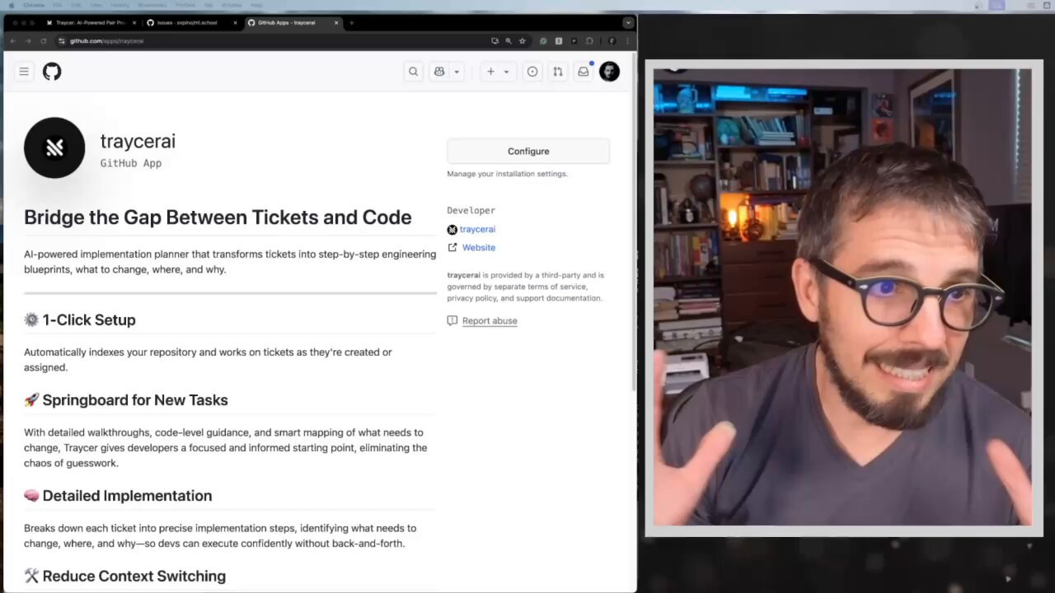Screen dimensions: 1055x593
Task: Open the user profile avatar menu
Action: [x=609, y=72]
